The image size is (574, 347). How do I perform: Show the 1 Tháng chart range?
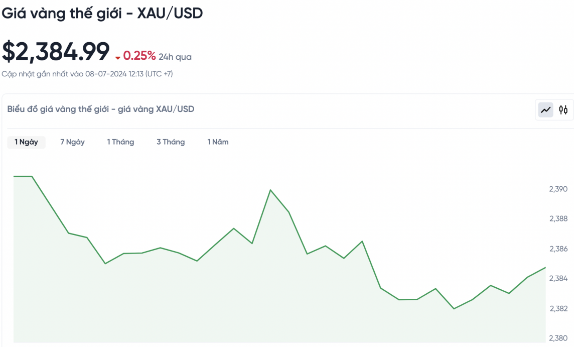click(x=120, y=142)
